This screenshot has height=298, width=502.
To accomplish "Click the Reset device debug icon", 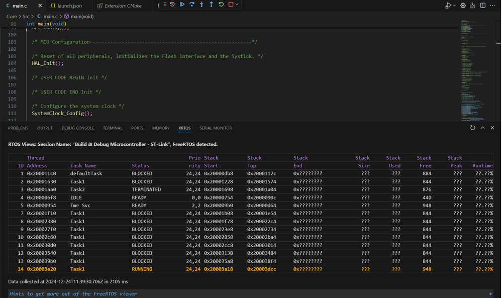I will (172, 5).
